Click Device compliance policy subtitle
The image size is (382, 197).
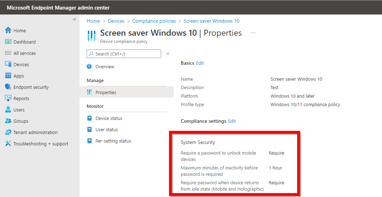[124, 41]
